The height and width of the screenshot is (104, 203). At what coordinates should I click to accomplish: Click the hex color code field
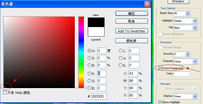pos(99,96)
